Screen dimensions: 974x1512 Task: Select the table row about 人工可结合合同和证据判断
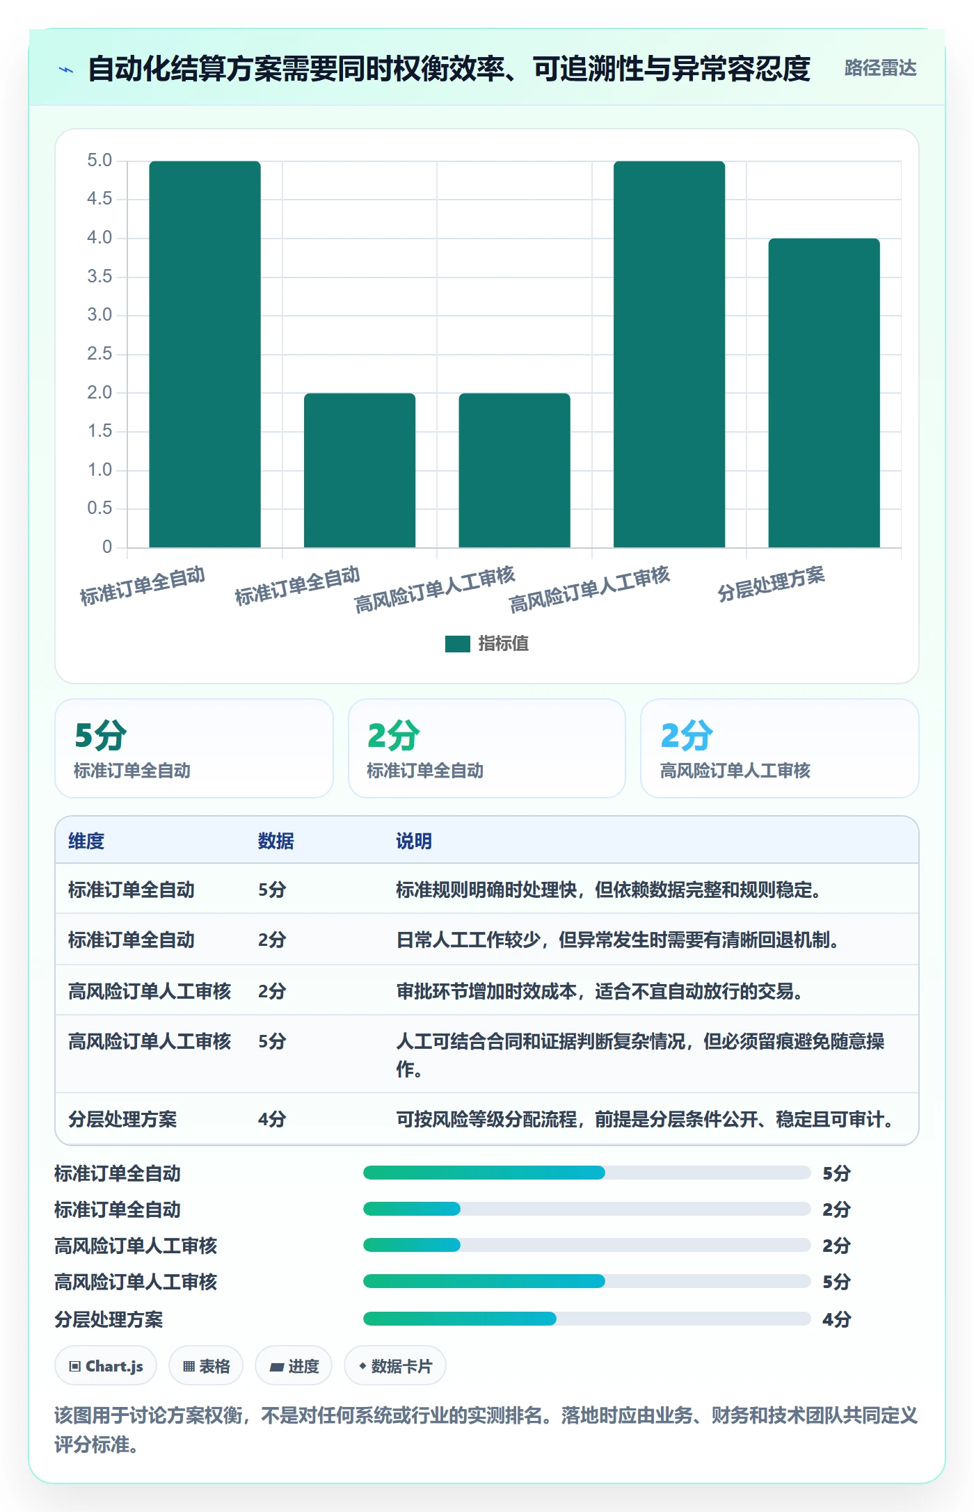tap(487, 1054)
